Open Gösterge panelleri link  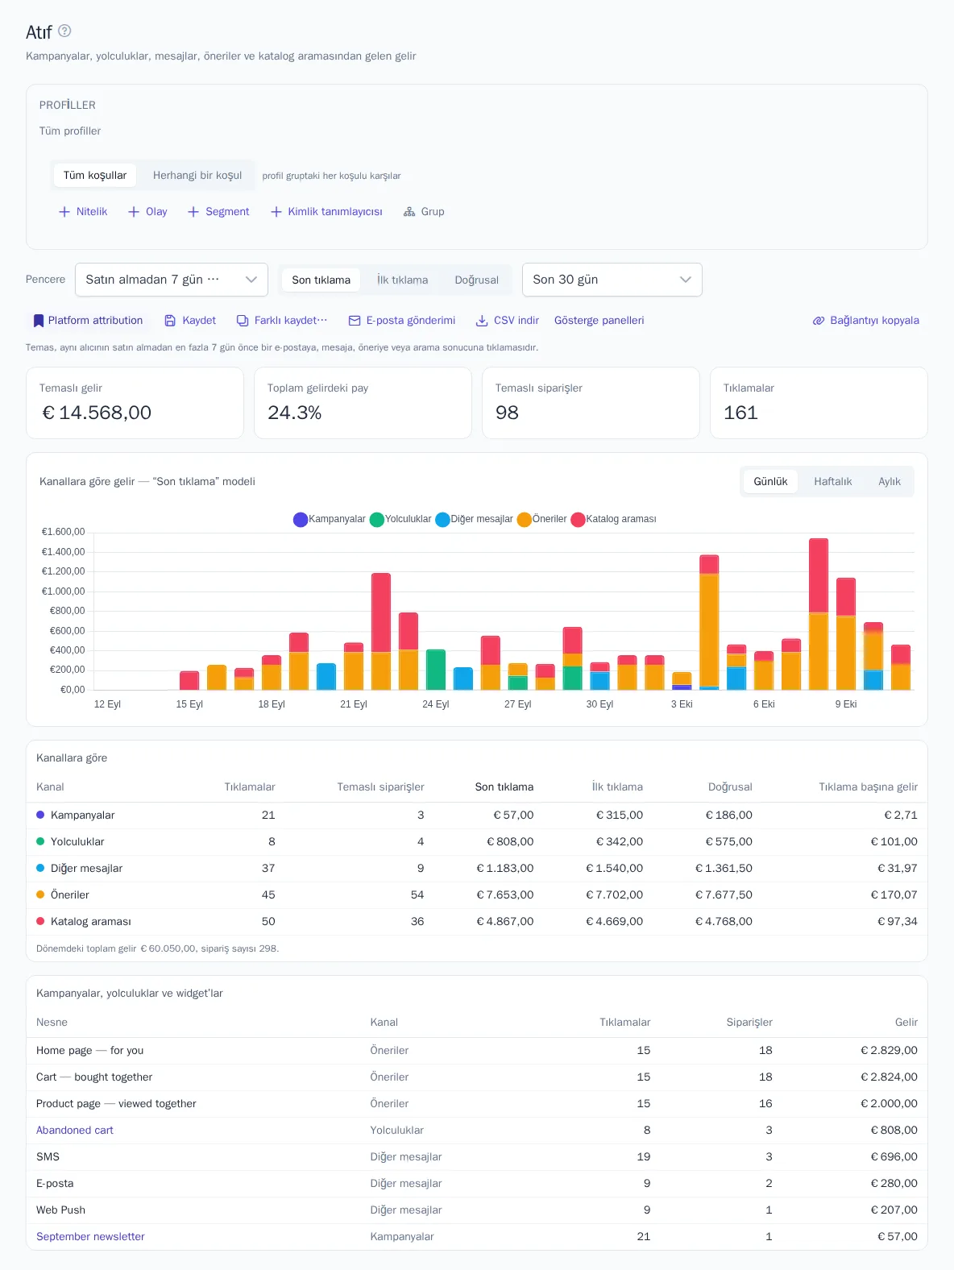(x=599, y=321)
